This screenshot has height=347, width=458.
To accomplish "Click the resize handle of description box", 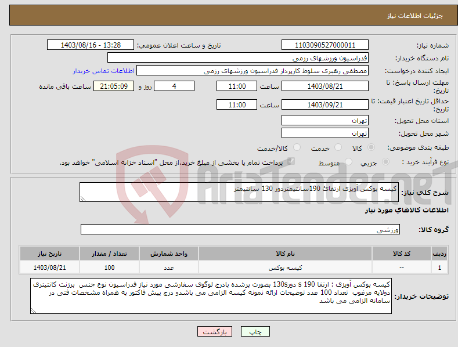I will [83, 198].
